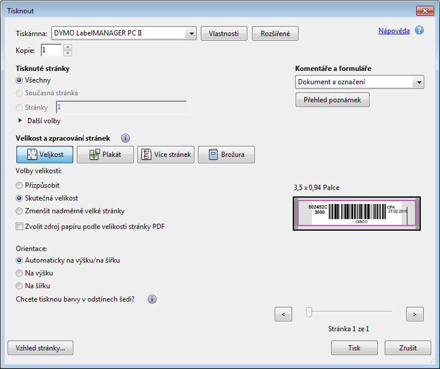Enable Zvolit zdroj papíru podle velikosti checkbox
Screen dimensions: 440x369
point(19,227)
